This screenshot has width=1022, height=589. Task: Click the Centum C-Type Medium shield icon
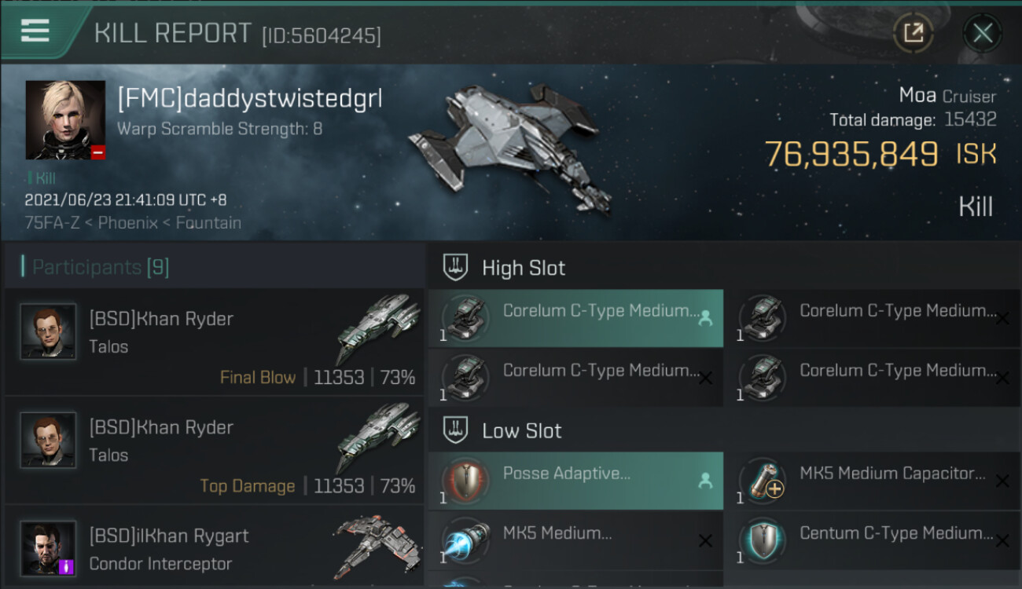click(762, 540)
